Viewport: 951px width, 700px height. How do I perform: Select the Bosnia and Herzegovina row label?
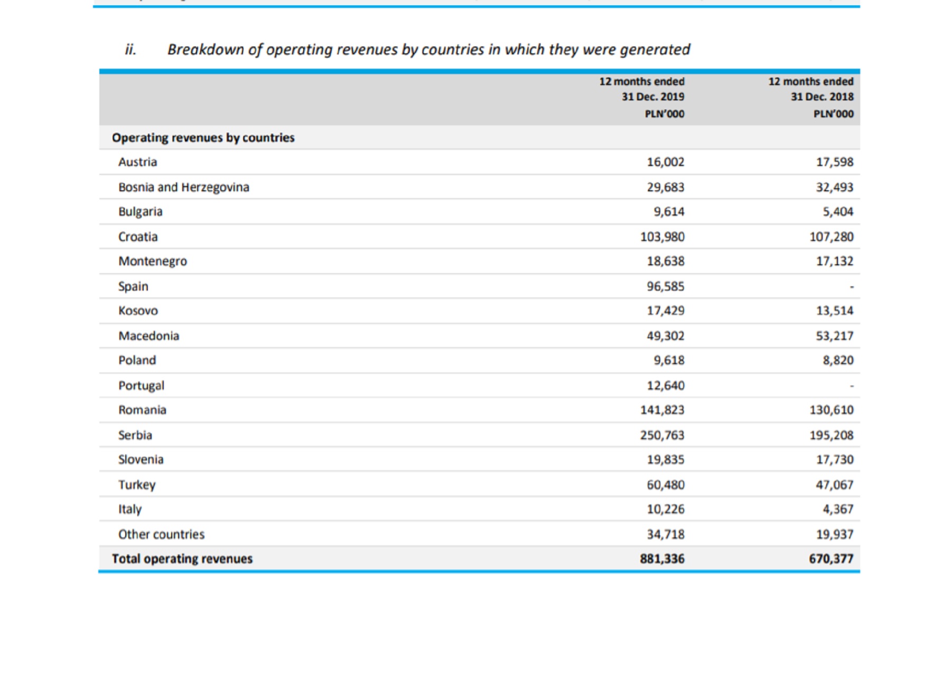(x=183, y=188)
